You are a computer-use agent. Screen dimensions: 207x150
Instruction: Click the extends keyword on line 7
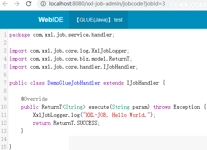pyautogui.click(x=114, y=83)
